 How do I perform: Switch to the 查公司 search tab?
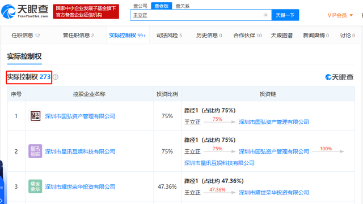tap(140, 6)
